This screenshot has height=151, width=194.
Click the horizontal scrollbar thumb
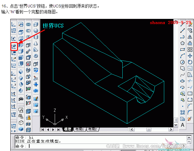click(x=149, y=130)
